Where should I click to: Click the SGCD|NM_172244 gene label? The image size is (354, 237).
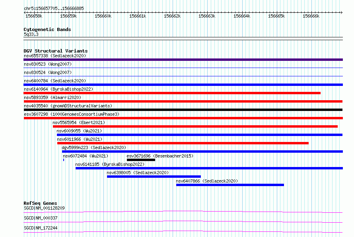click(x=41, y=228)
